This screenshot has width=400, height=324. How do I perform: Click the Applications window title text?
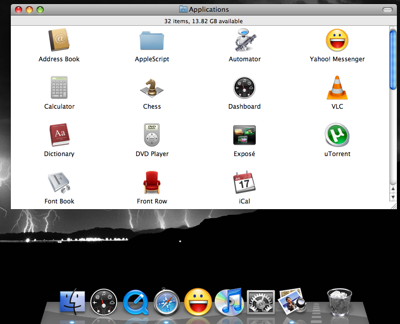tap(208, 9)
